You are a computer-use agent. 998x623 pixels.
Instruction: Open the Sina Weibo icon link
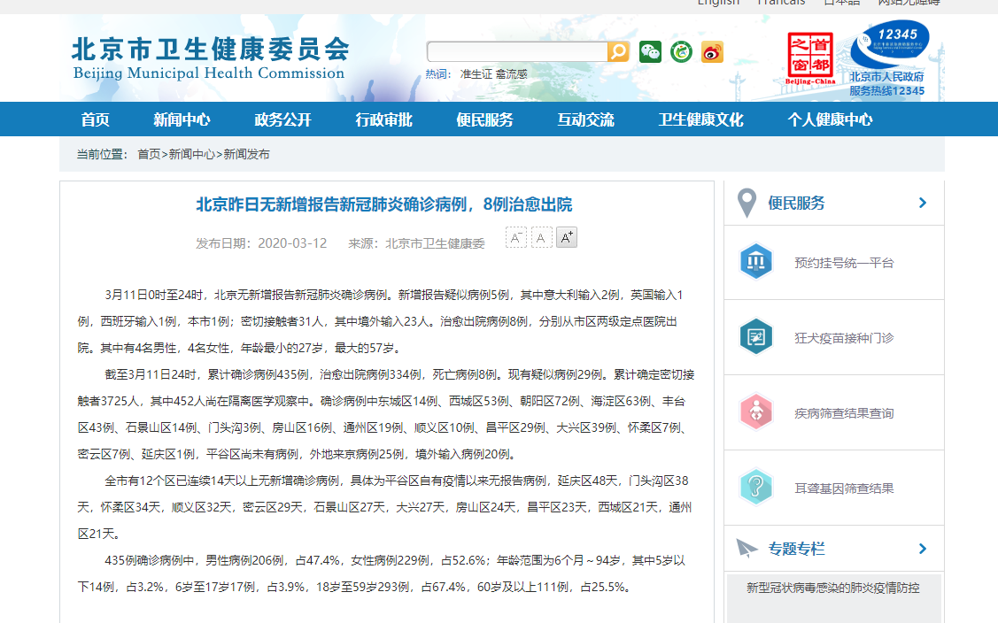point(712,52)
